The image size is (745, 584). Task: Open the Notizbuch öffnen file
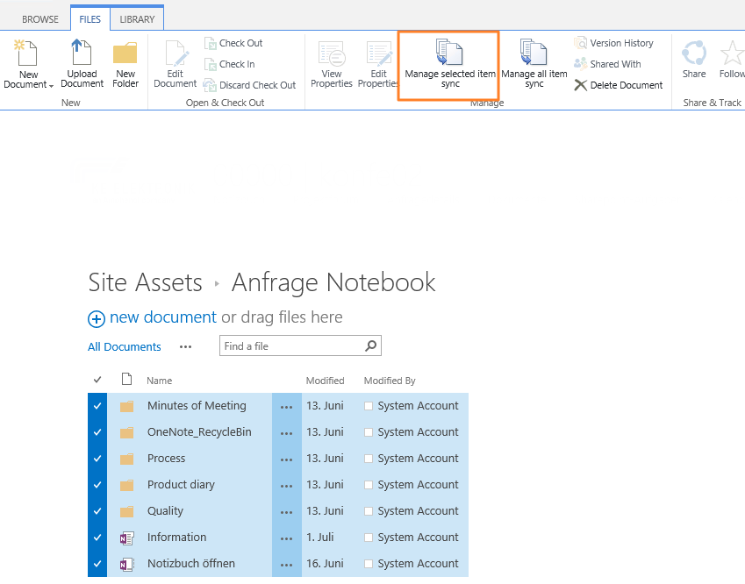tap(191, 564)
